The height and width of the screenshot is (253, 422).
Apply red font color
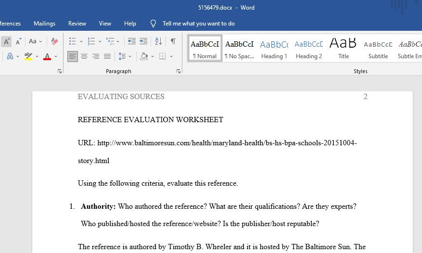[47, 56]
